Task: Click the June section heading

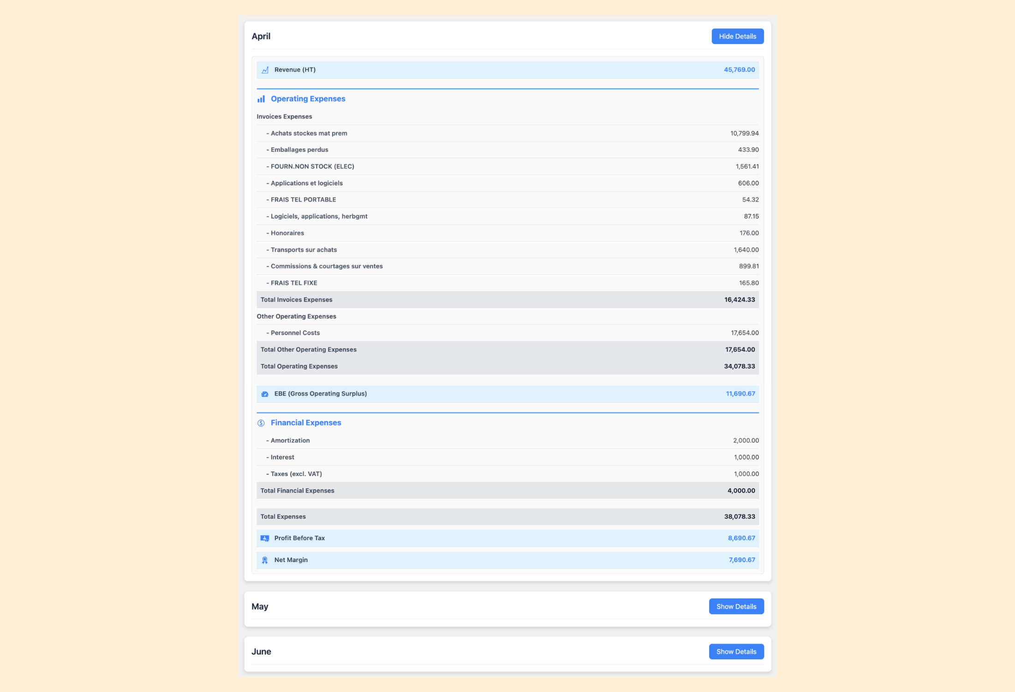Action: pos(261,652)
